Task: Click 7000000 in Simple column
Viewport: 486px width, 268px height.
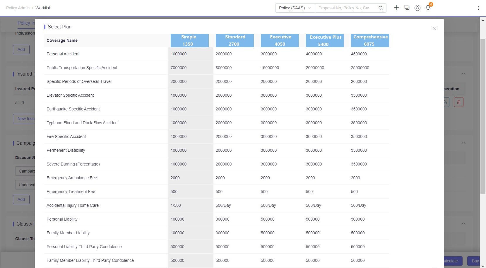Action: 179,68
